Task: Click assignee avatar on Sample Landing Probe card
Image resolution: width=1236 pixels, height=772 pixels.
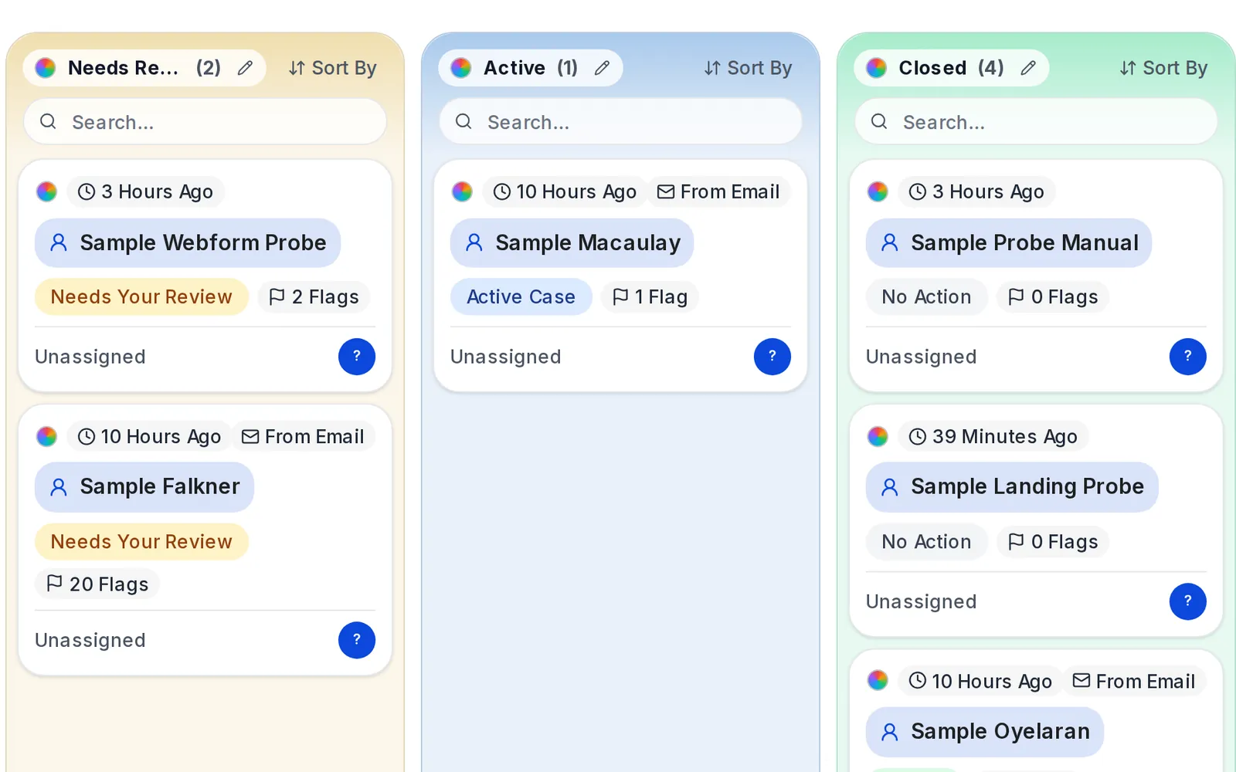Action: point(1188,601)
